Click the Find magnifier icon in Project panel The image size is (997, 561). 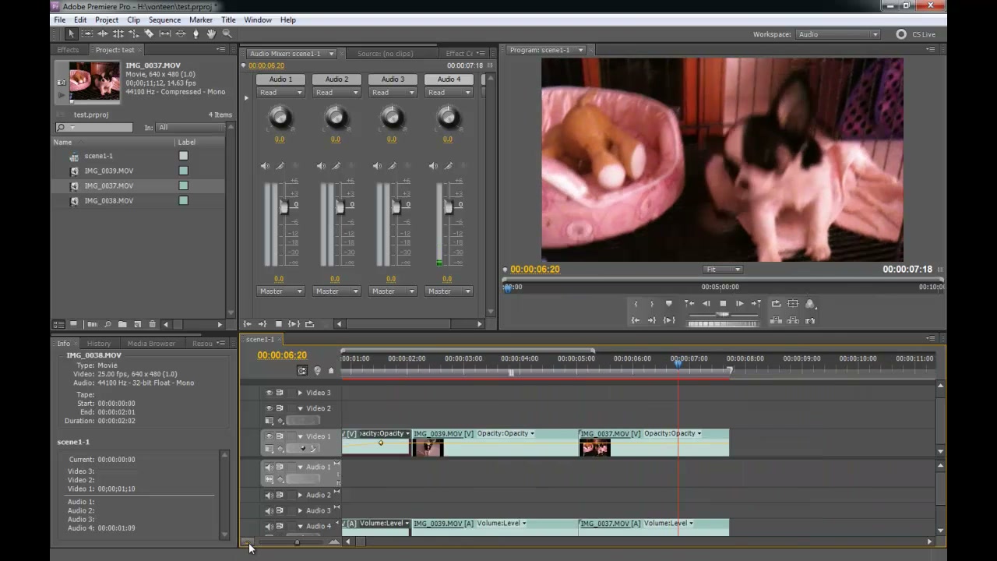[107, 324]
